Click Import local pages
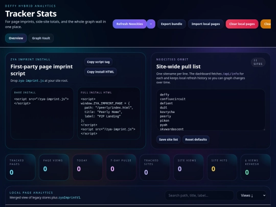 click(205, 24)
